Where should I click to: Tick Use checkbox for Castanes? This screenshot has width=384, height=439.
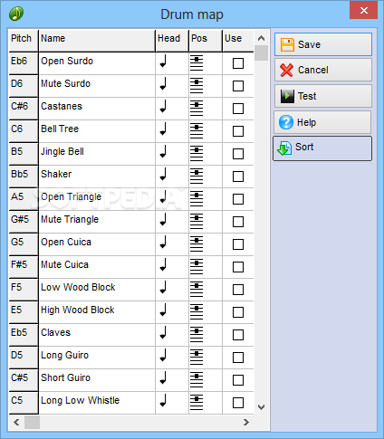pyautogui.click(x=238, y=109)
